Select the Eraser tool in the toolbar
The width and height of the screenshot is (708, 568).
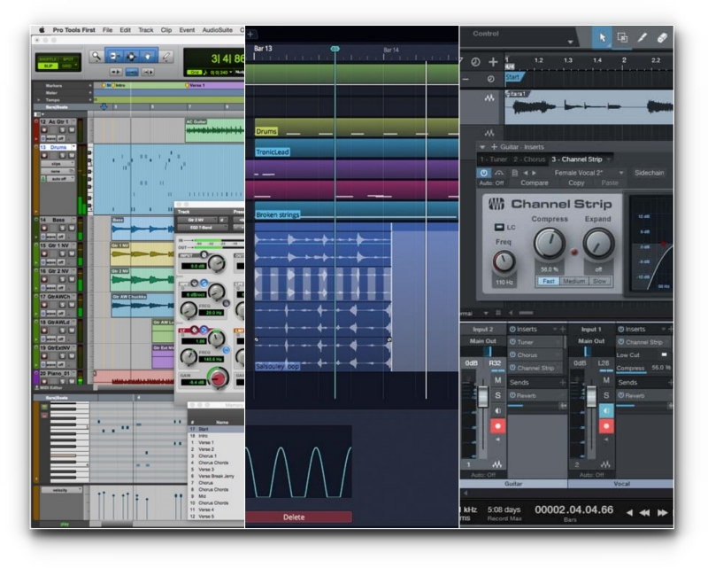[x=663, y=37]
